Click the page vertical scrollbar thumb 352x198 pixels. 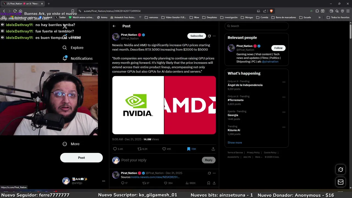click(350, 31)
